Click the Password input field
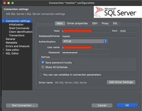 point(86,53)
